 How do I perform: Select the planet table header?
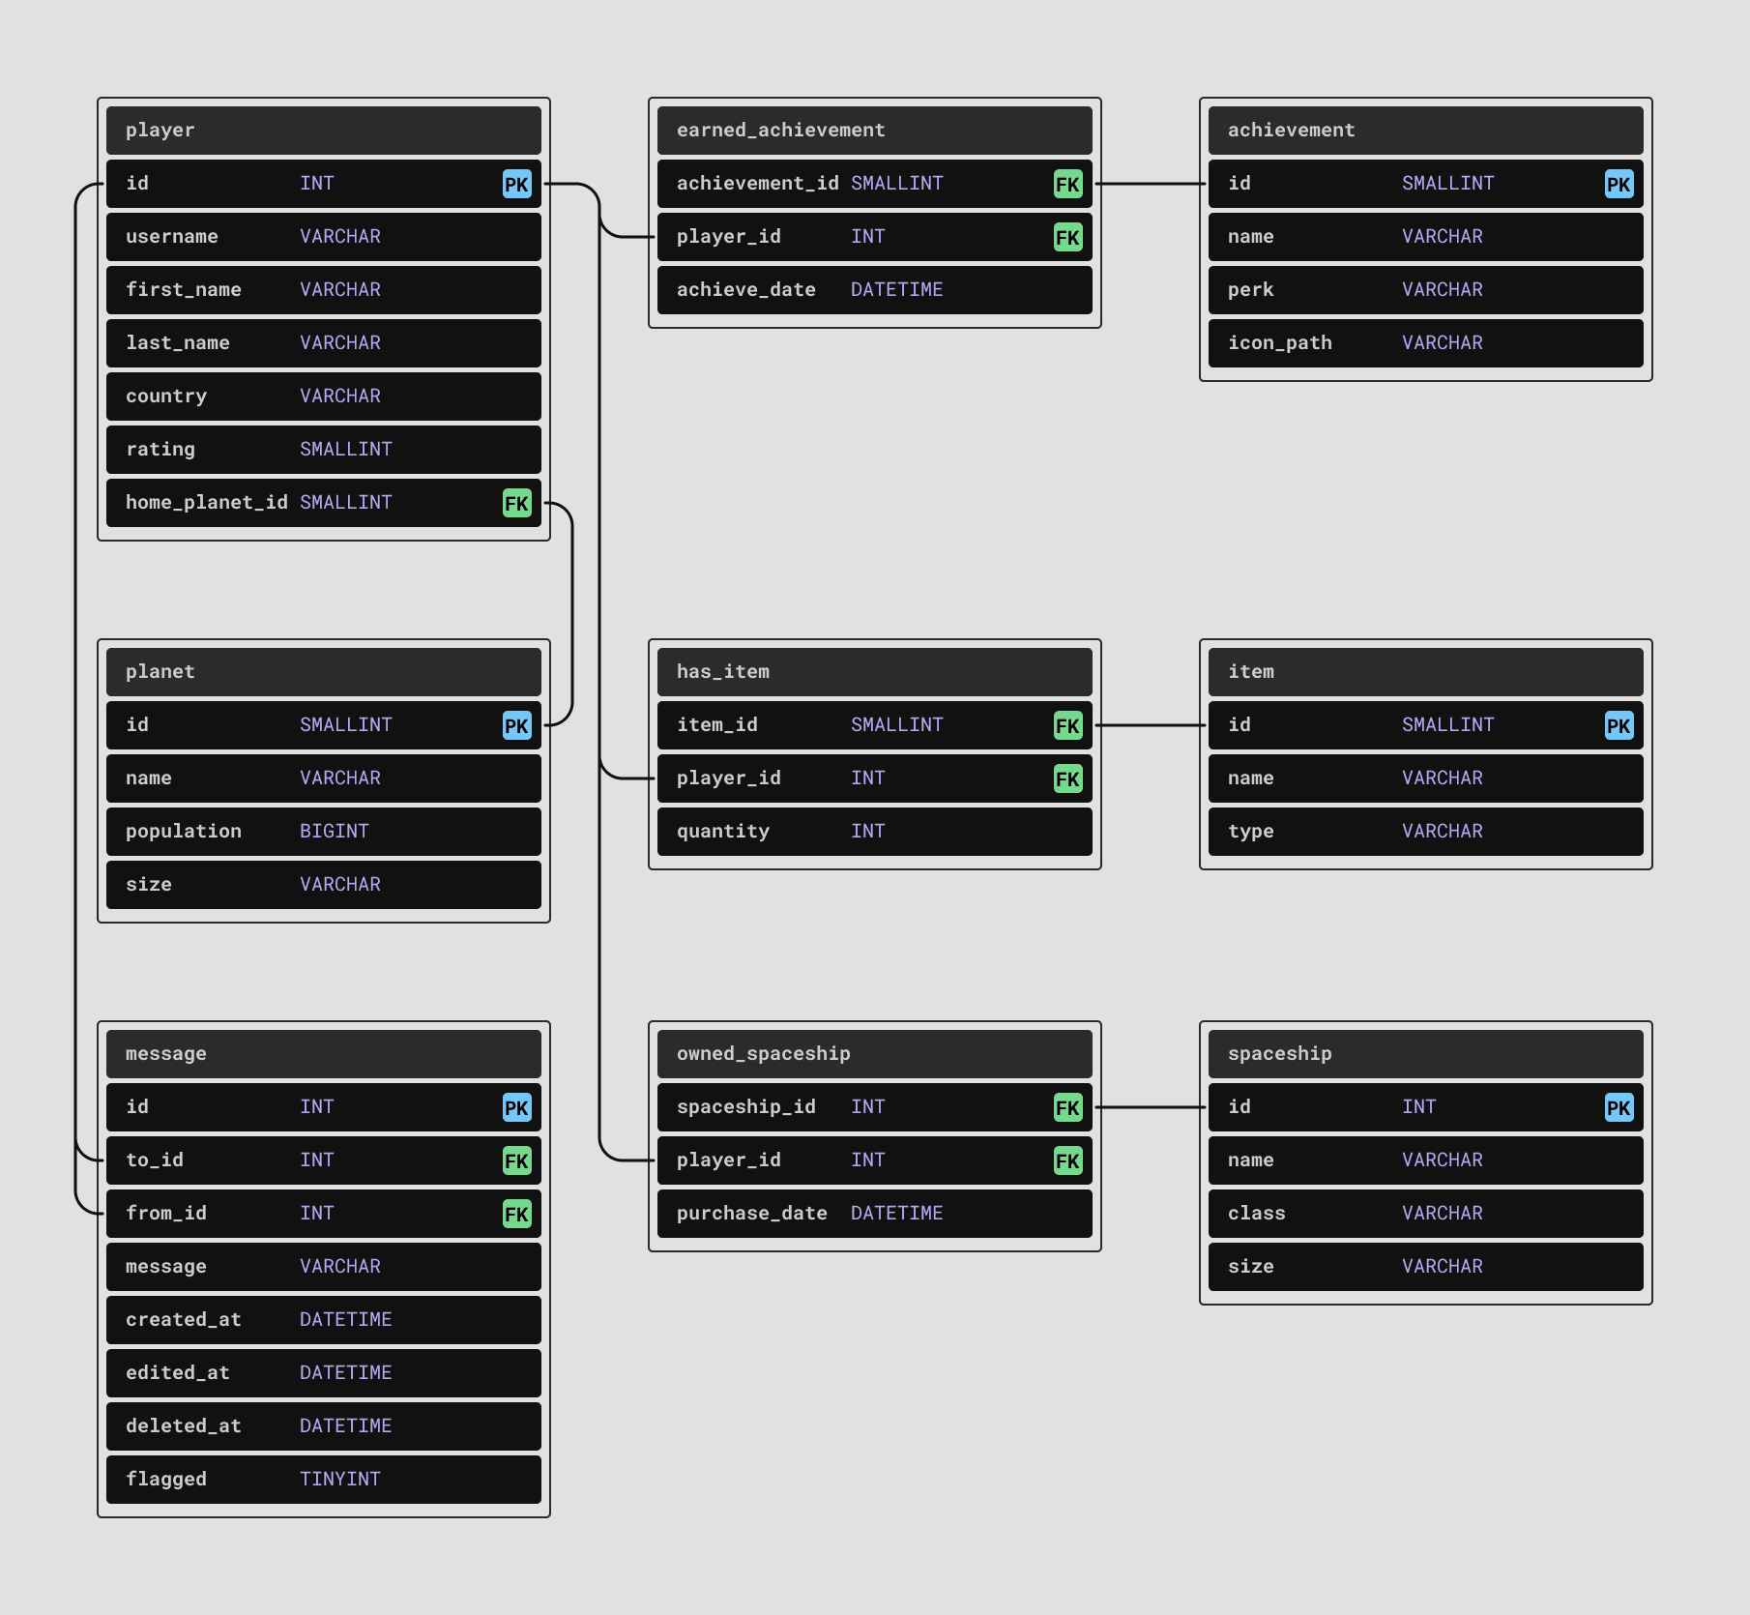point(324,672)
